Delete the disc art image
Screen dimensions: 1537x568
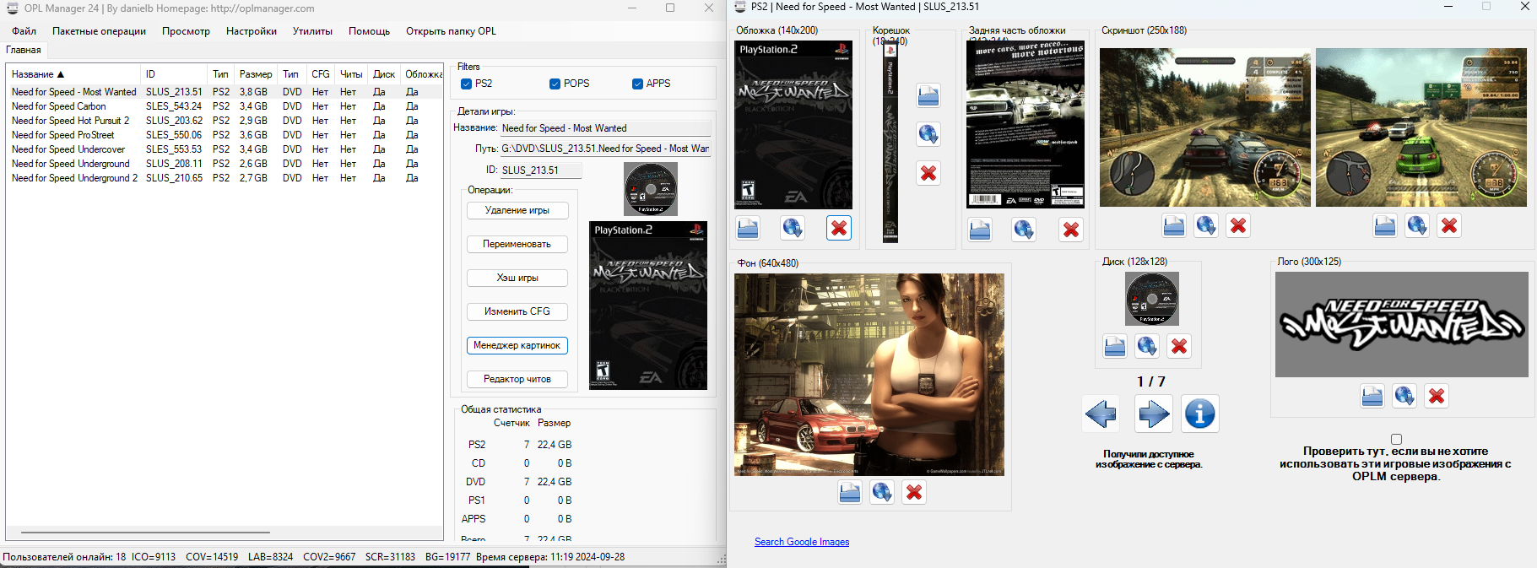[x=1179, y=346]
